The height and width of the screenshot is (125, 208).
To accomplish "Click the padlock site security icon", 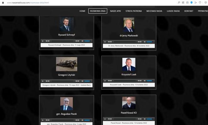I will click(3, 2).
